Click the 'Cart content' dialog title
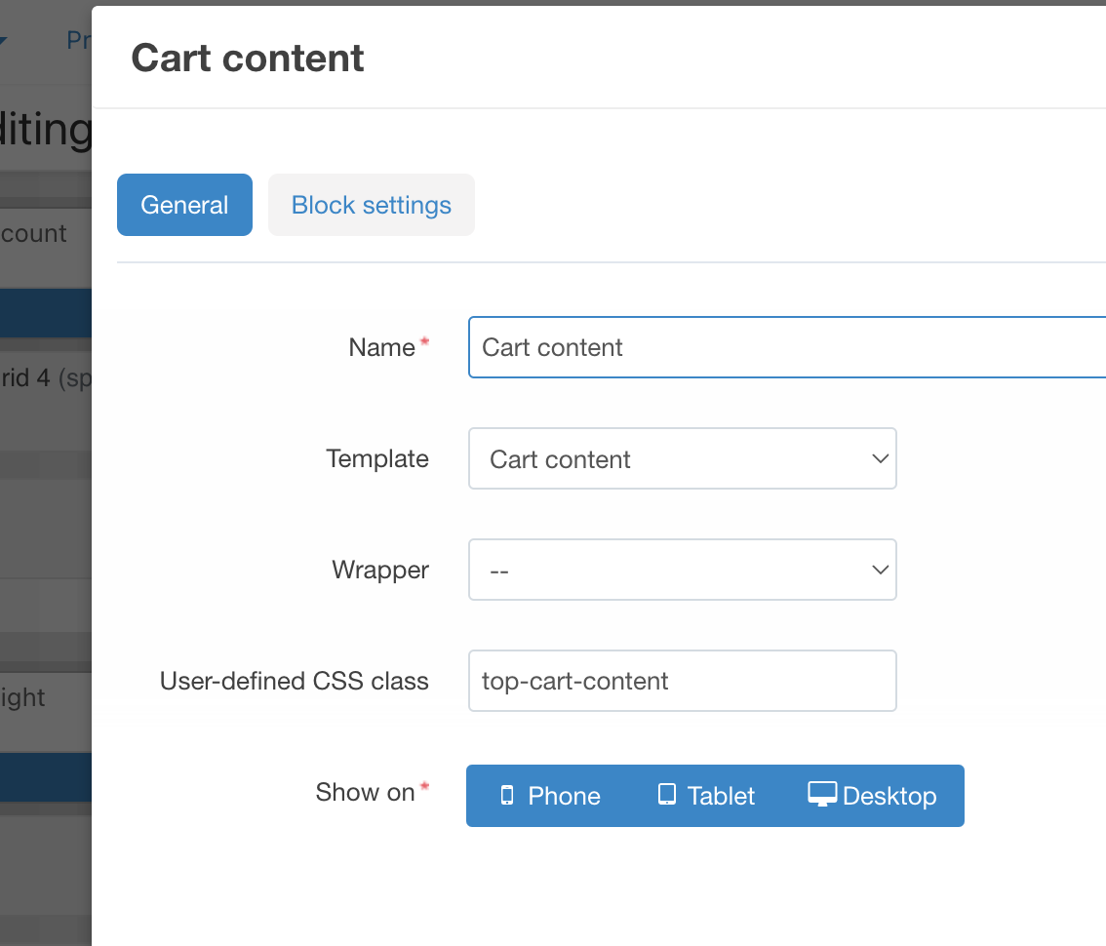Image resolution: width=1106 pixels, height=946 pixels. (x=248, y=58)
